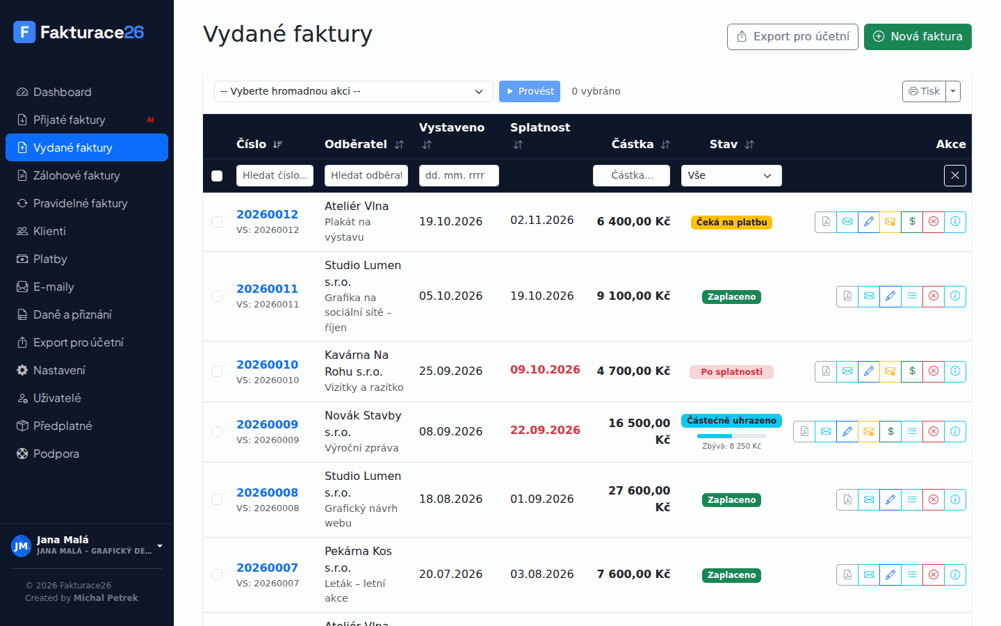Image resolution: width=1001 pixels, height=626 pixels.
Task: Send invoice 20260012 by email
Action: 847,222
